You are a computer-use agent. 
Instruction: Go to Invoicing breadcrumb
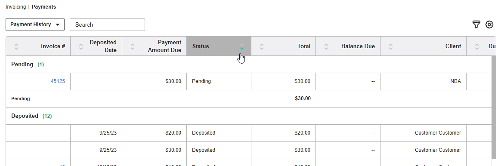(15, 7)
